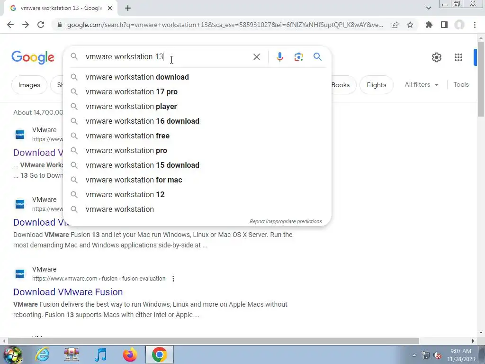The width and height of the screenshot is (485, 364).
Task: Open the muted volume tray icon
Action: pos(437,355)
